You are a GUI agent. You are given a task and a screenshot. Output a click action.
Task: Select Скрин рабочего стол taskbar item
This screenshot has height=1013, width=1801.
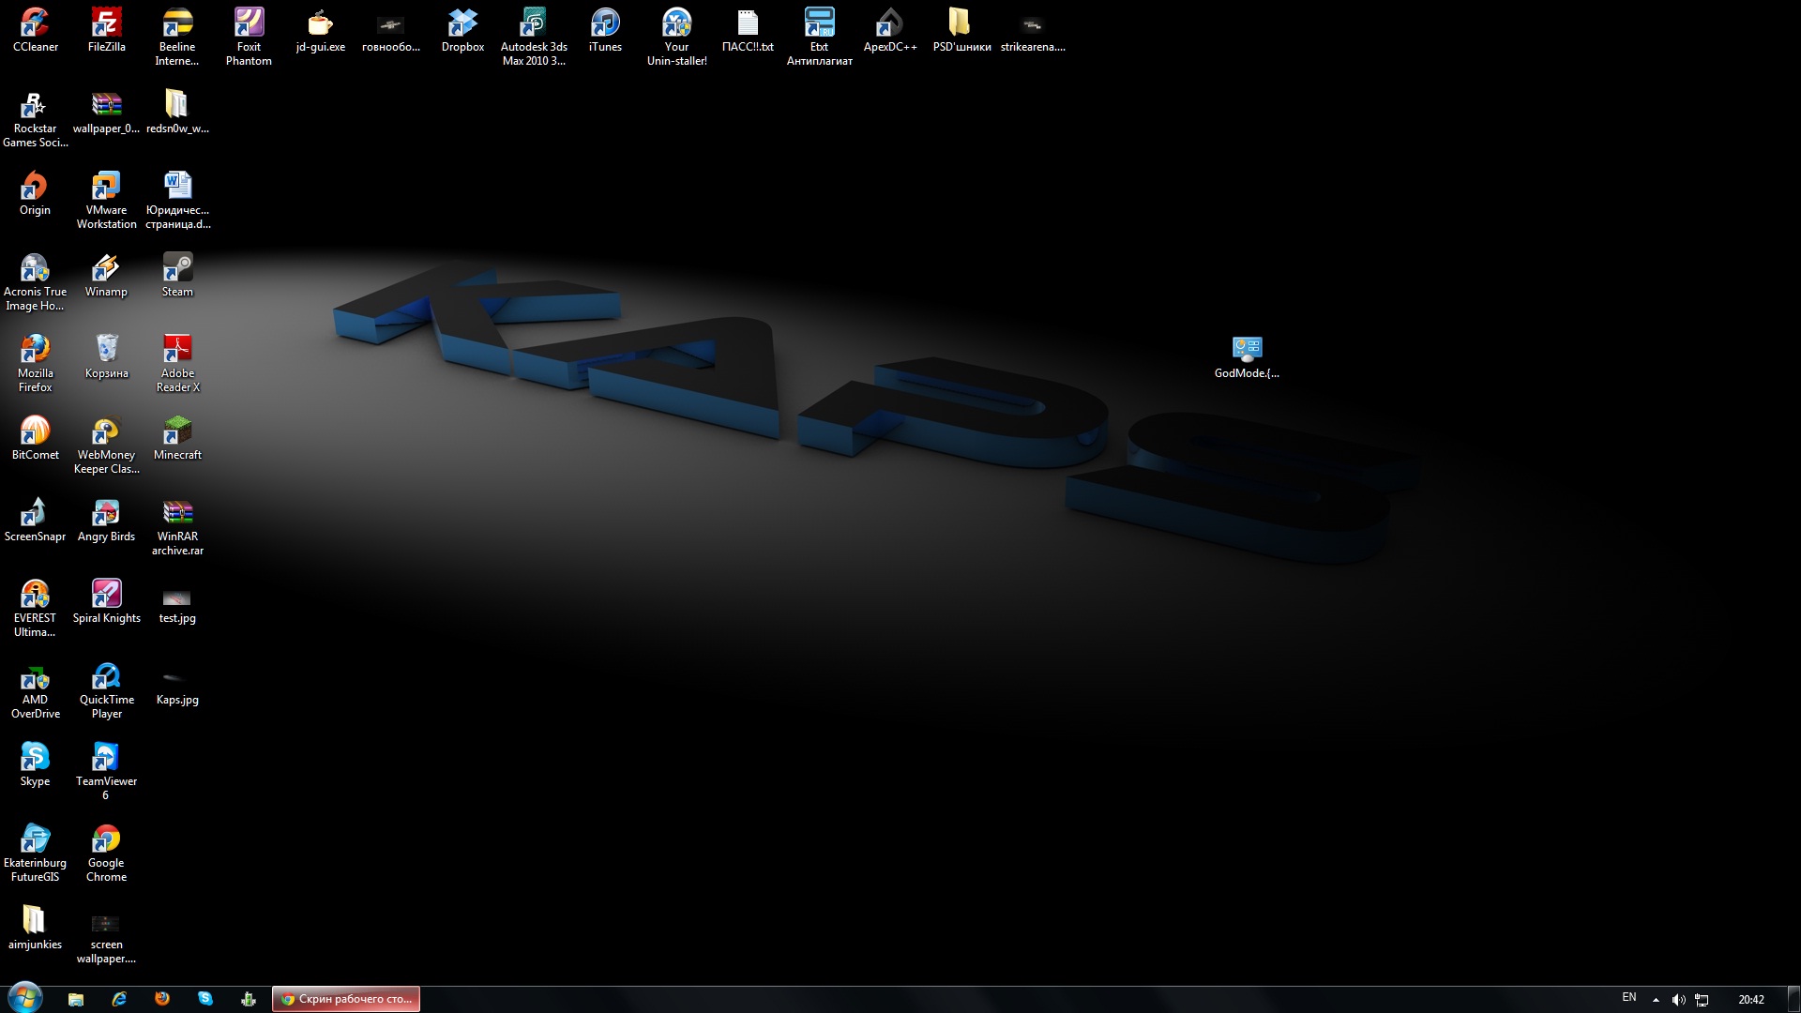click(345, 998)
